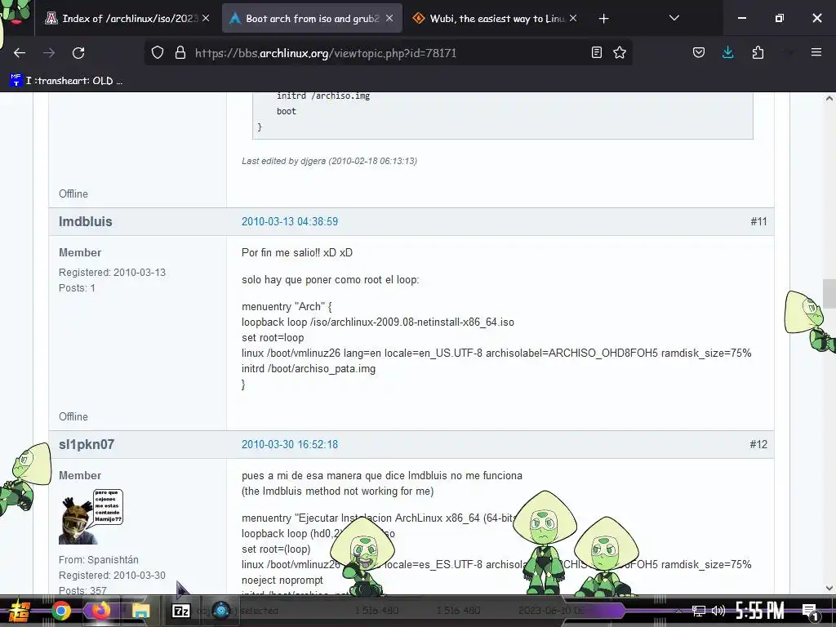This screenshot has height=627, width=836.
Task: Click the scrollbar up arrow
Action: coord(829,98)
